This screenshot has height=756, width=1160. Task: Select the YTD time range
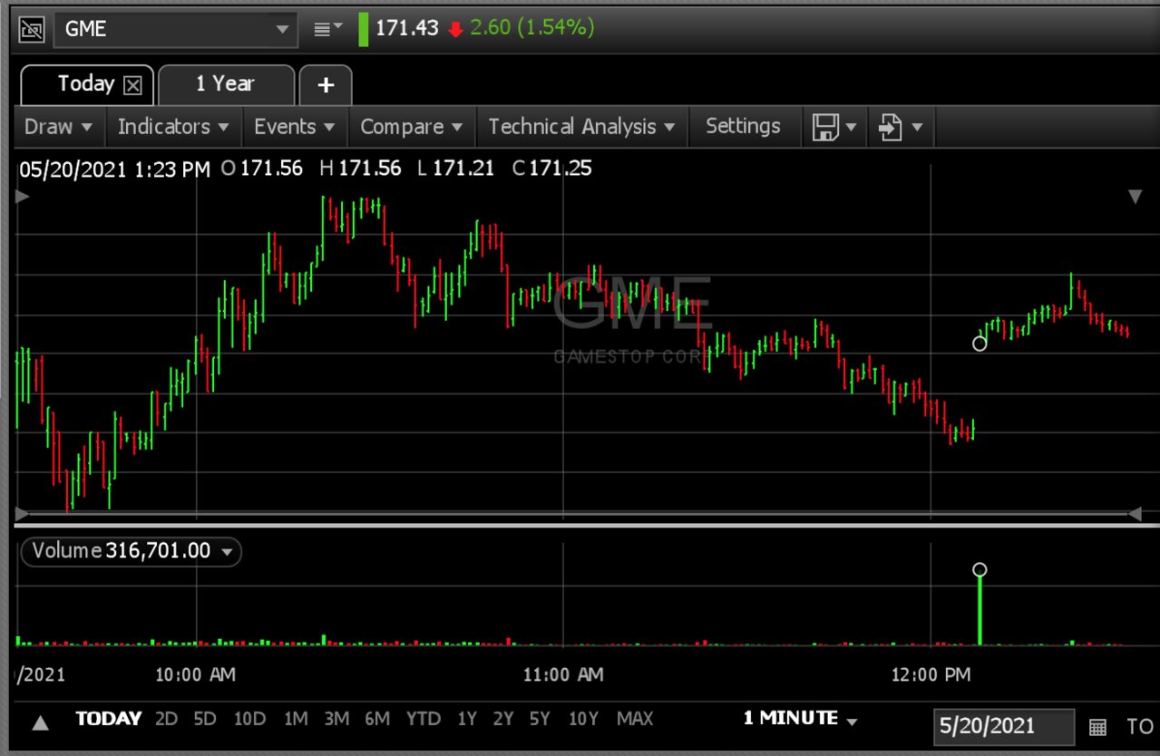[423, 719]
